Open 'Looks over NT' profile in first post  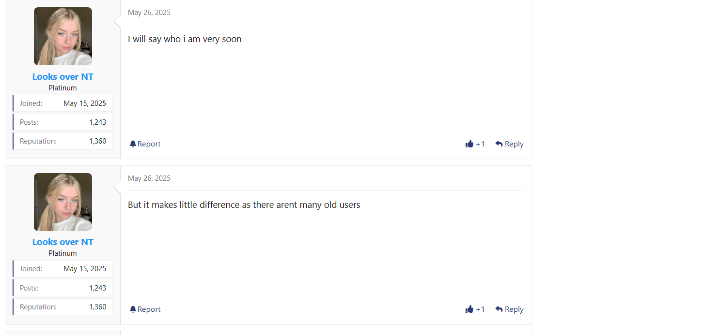coord(63,77)
